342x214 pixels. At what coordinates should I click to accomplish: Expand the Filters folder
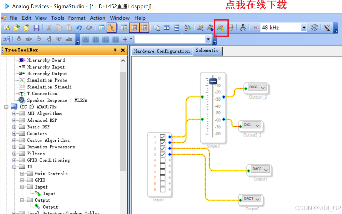pyautogui.click(x=14, y=154)
